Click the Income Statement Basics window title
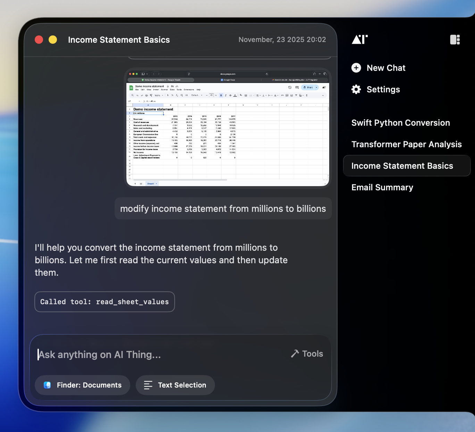This screenshot has width=475, height=432. pos(119,40)
